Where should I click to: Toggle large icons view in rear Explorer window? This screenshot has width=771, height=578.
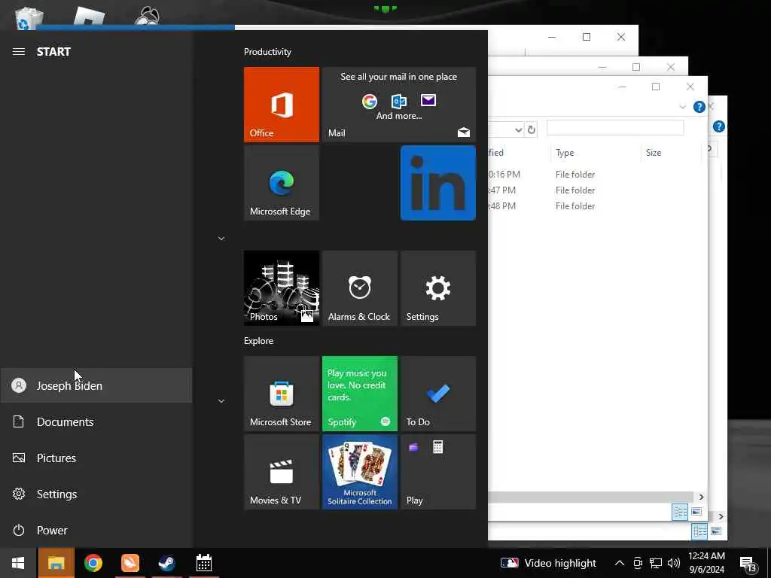pyautogui.click(x=716, y=531)
